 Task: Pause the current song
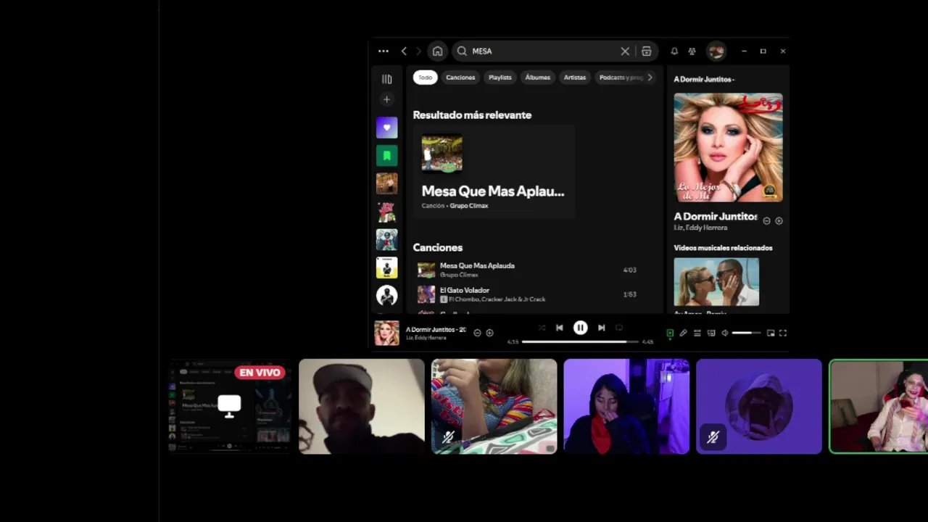tap(580, 328)
